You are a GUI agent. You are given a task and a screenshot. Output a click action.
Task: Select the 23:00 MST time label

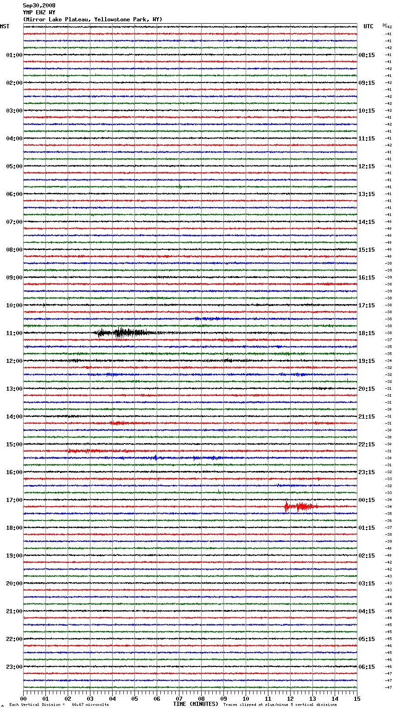(14, 667)
